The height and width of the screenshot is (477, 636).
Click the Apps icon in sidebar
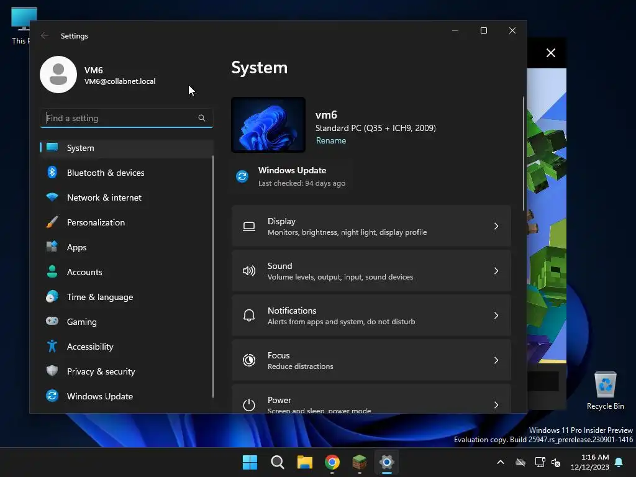pos(52,247)
